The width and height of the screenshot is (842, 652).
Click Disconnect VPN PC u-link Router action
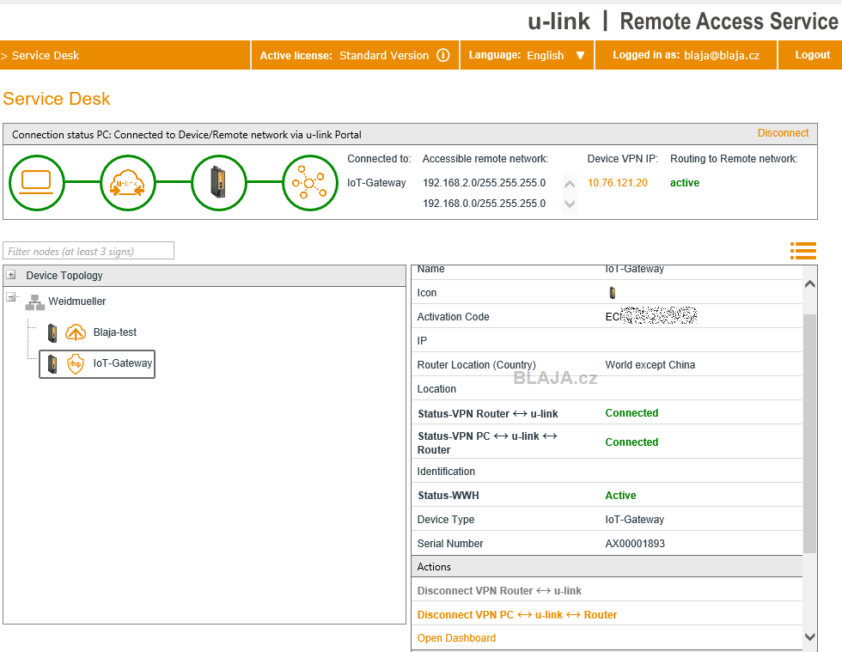pos(517,615)
